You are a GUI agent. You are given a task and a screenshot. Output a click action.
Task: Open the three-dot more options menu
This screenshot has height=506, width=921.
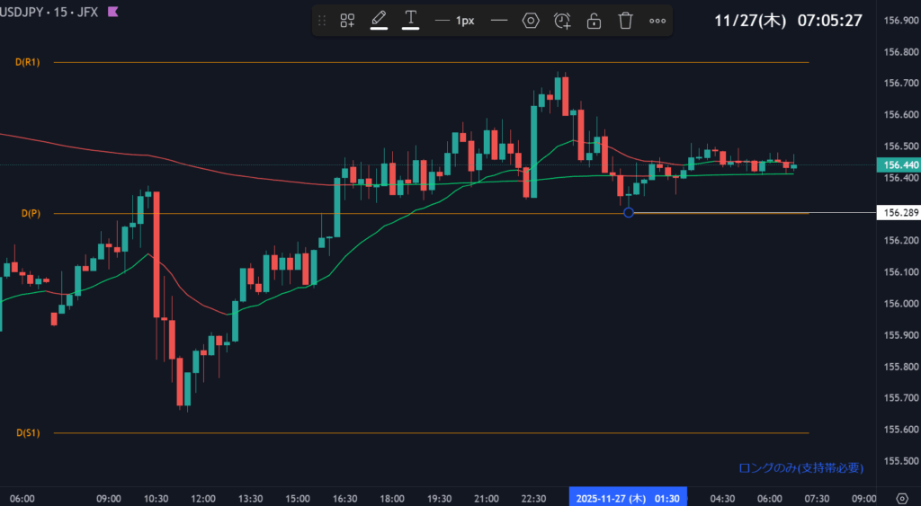[657, 21]
